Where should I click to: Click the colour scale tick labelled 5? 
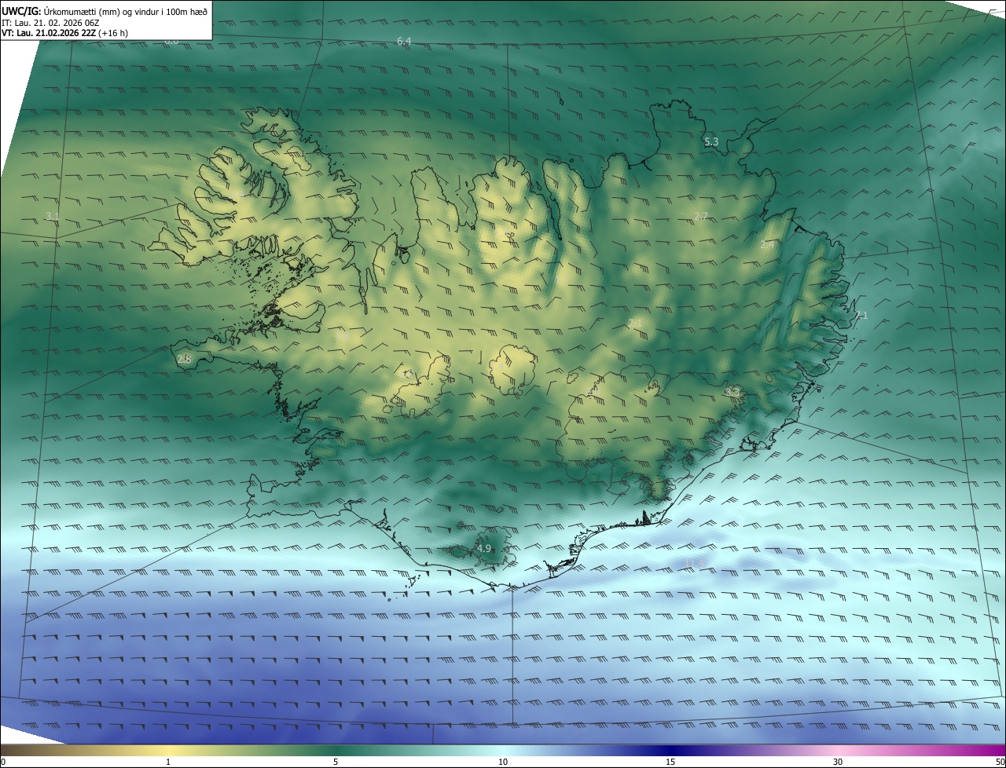[336, 762]
